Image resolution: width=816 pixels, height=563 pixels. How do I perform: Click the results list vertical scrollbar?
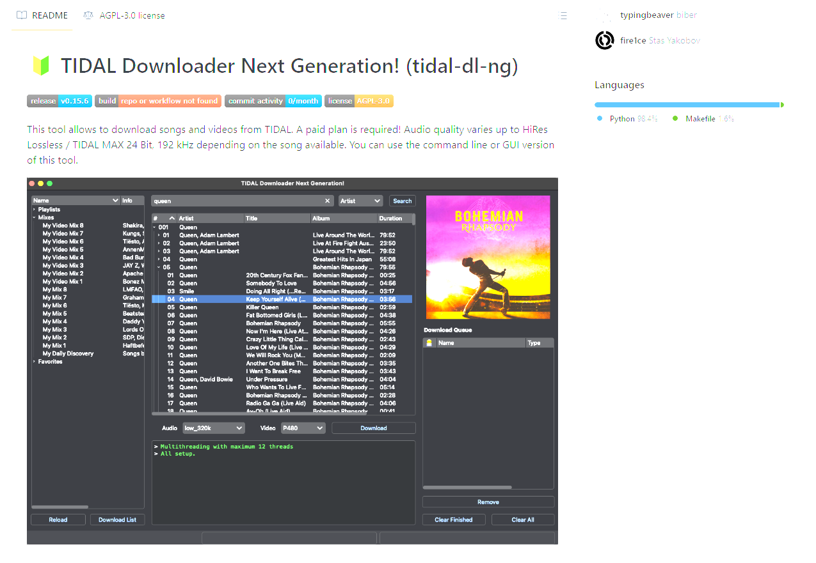click(413, 219)
